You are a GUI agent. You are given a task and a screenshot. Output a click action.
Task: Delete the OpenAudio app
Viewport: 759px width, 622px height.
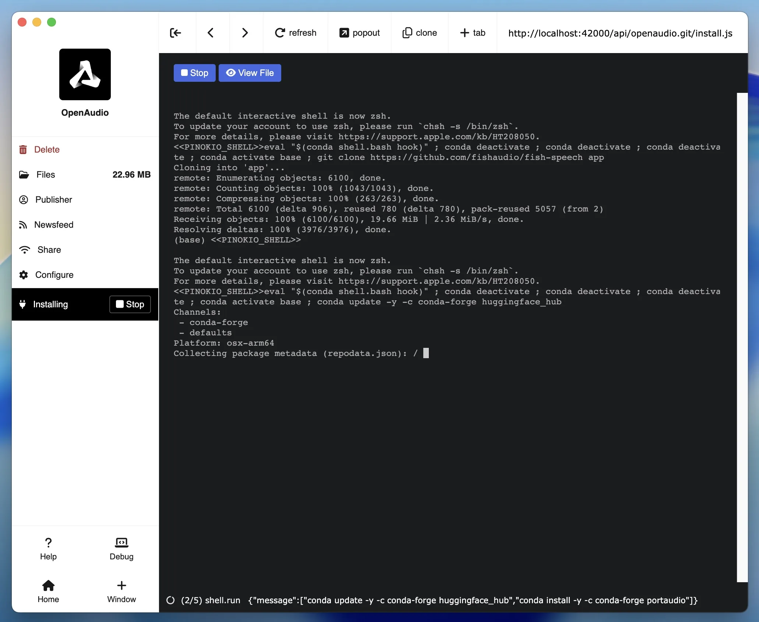tap(47, 149)
